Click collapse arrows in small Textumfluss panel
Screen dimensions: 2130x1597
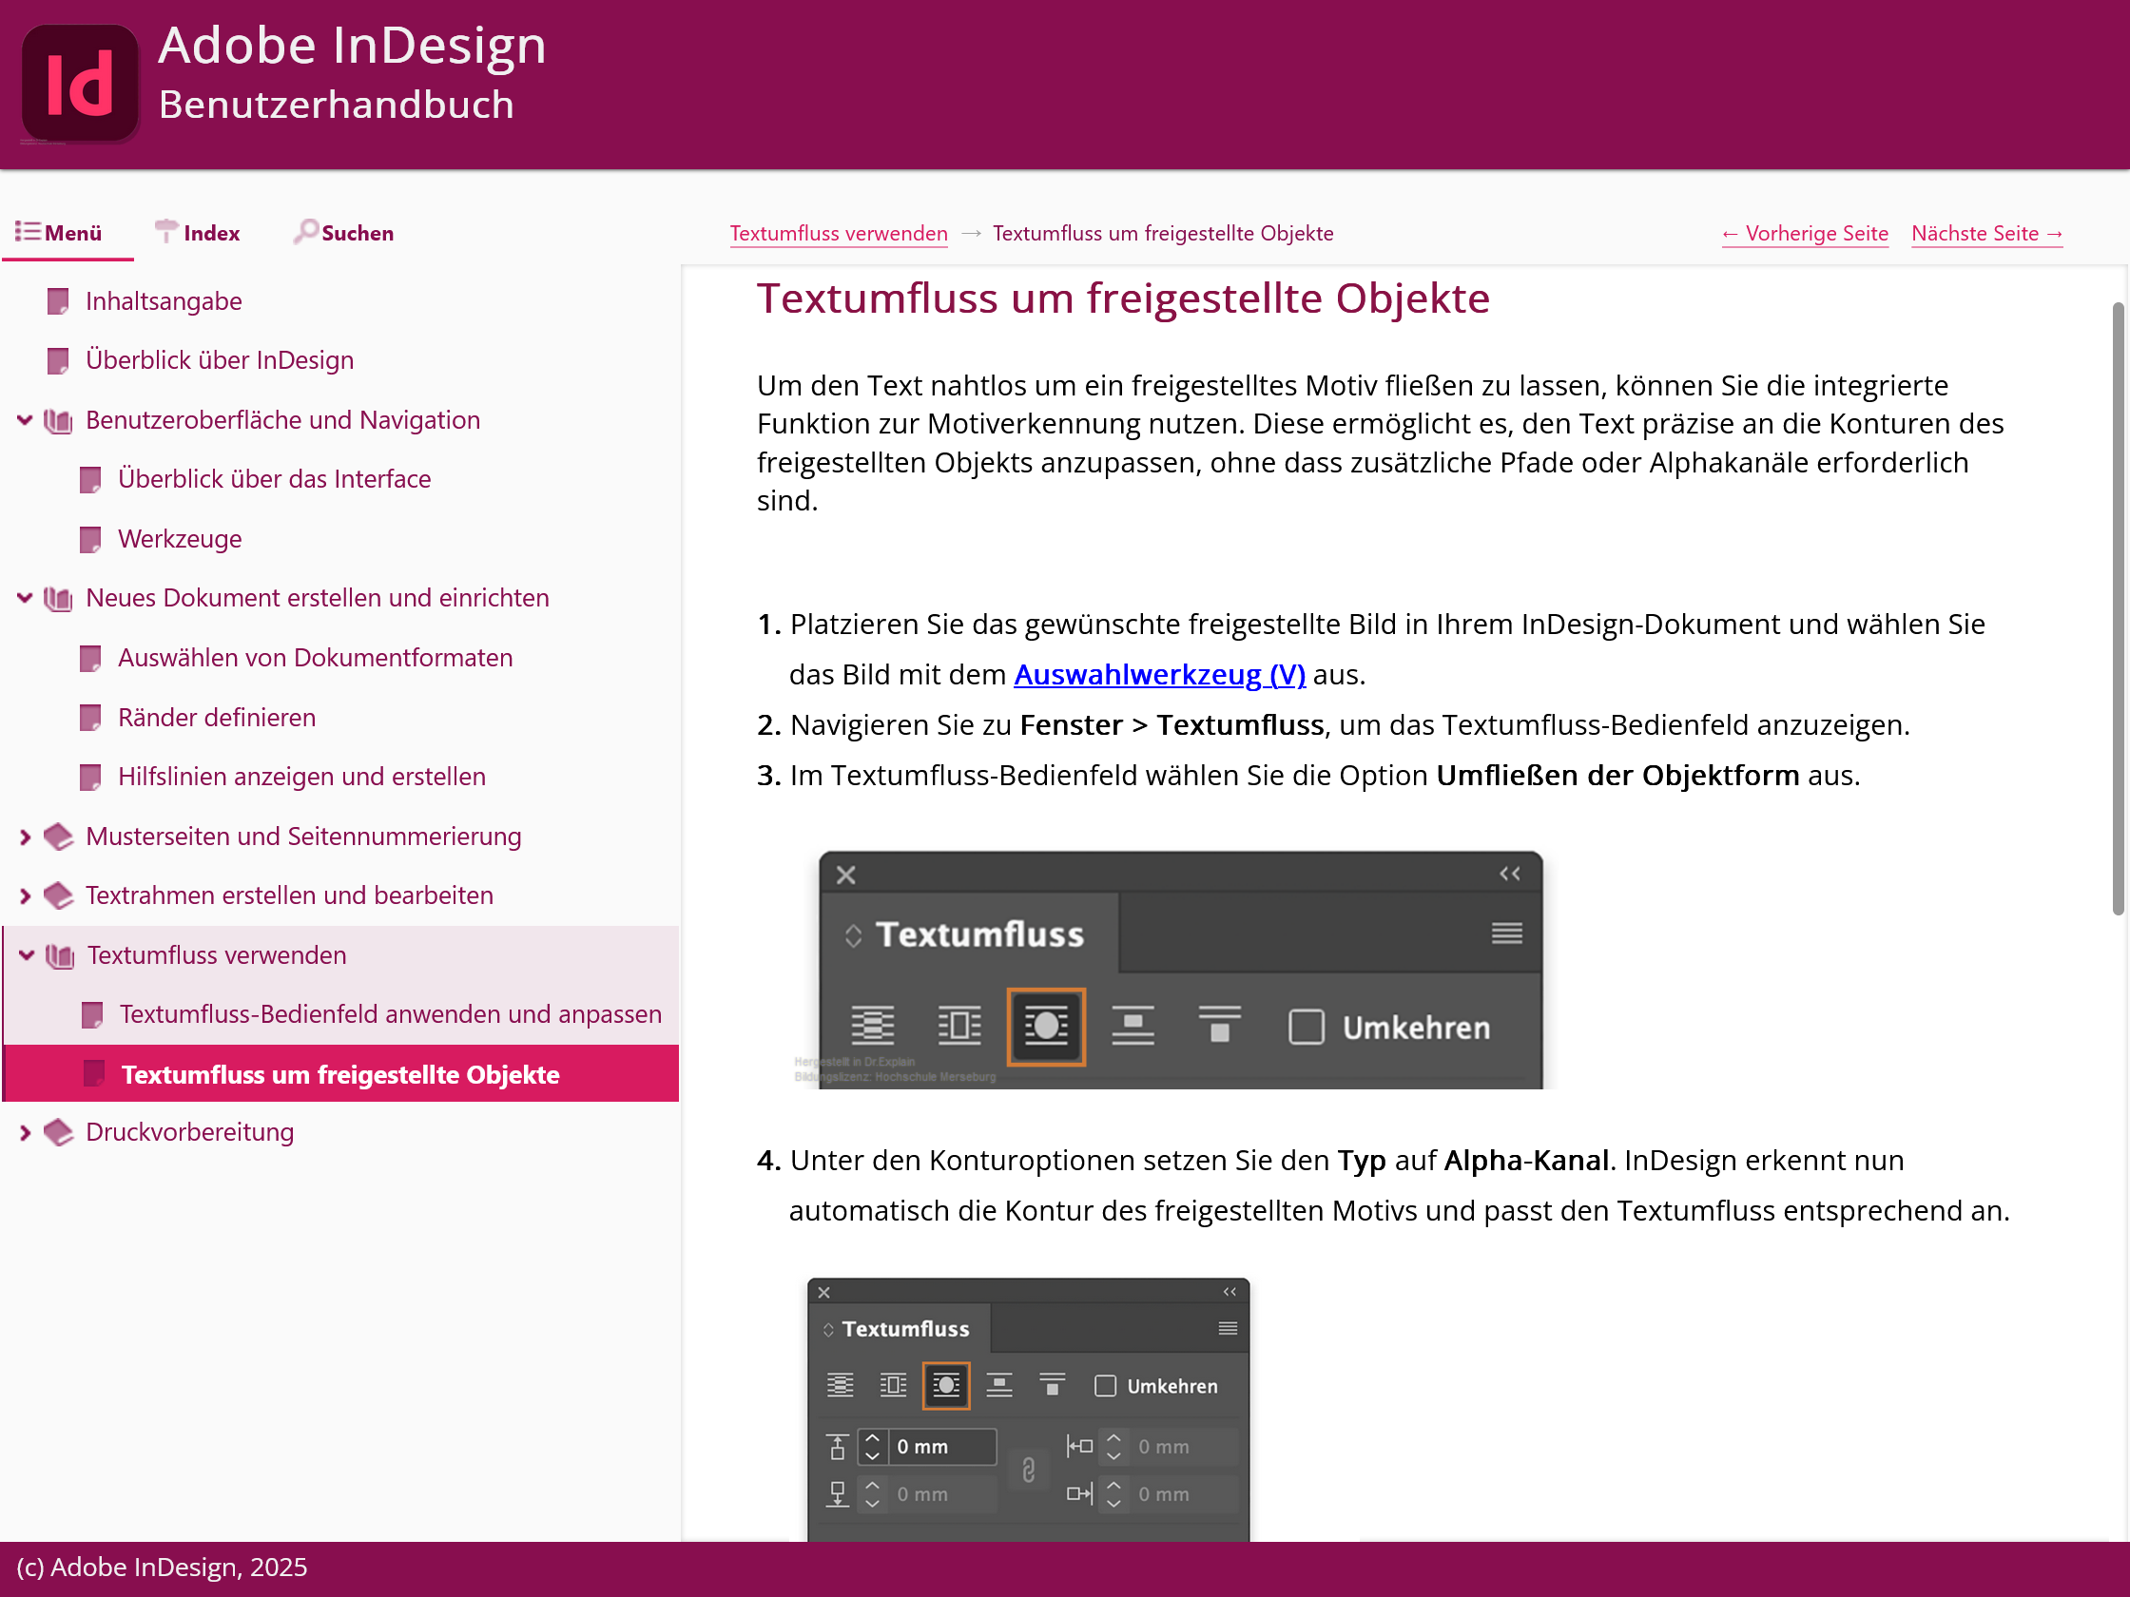[x=1230, y=1291]
